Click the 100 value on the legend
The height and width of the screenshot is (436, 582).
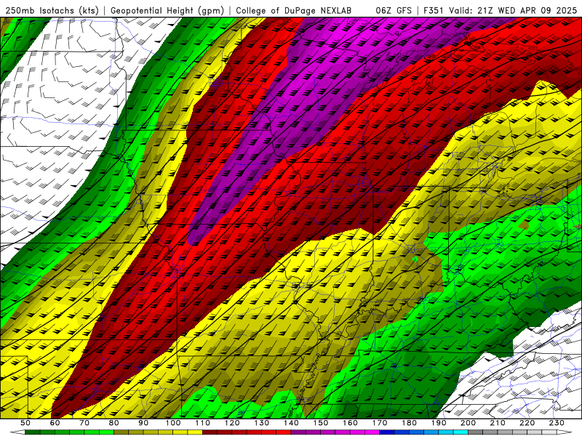pyautogui.click(x=173, y=423)
